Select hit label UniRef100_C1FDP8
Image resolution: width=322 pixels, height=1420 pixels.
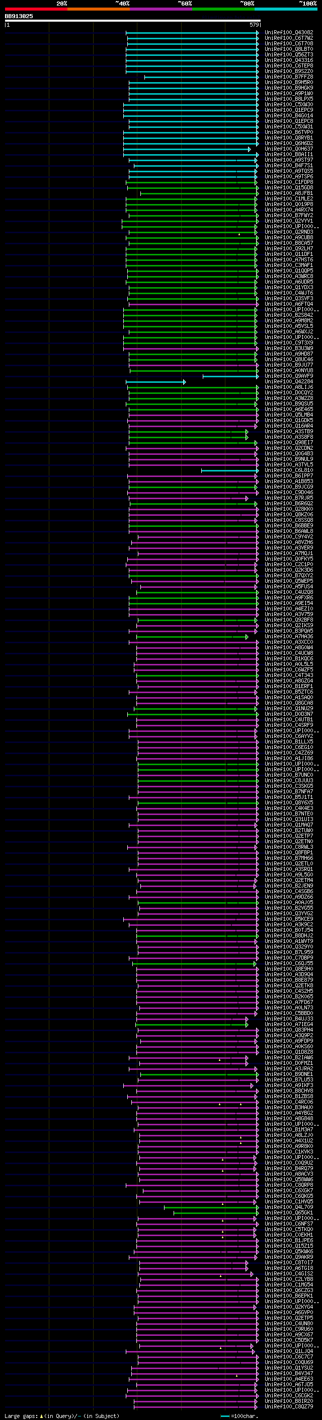(x=289, y=182)
